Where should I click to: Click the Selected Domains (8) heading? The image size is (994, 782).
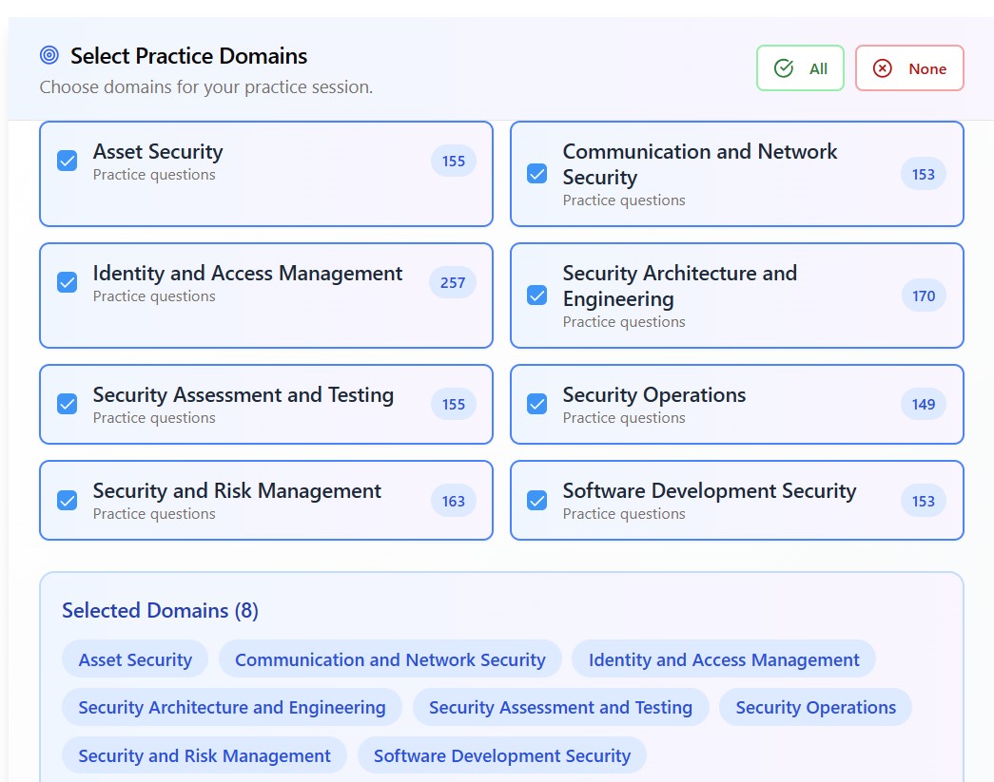(x=160, y=610)
